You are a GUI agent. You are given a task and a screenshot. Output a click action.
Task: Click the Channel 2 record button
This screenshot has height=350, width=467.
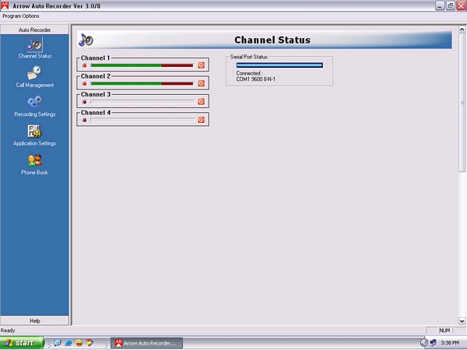pyautogui.click(x=202, y=83)
